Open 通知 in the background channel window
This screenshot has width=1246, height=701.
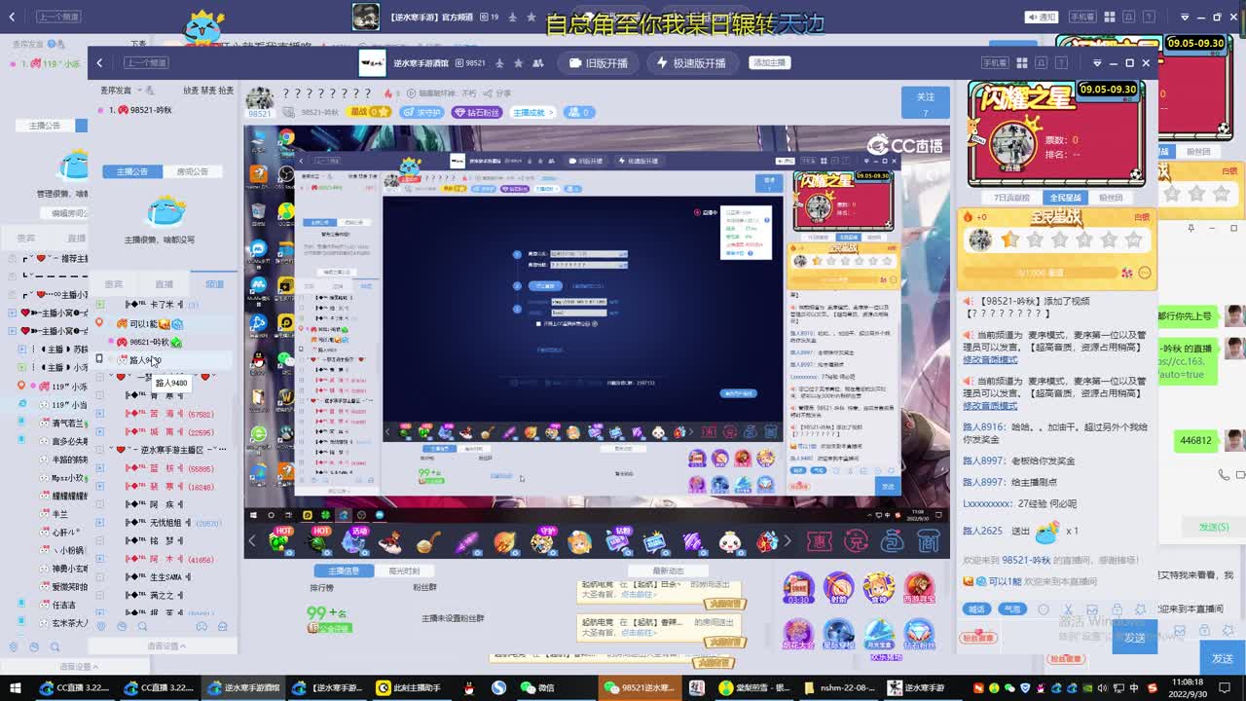click(x=1042, y=17)
